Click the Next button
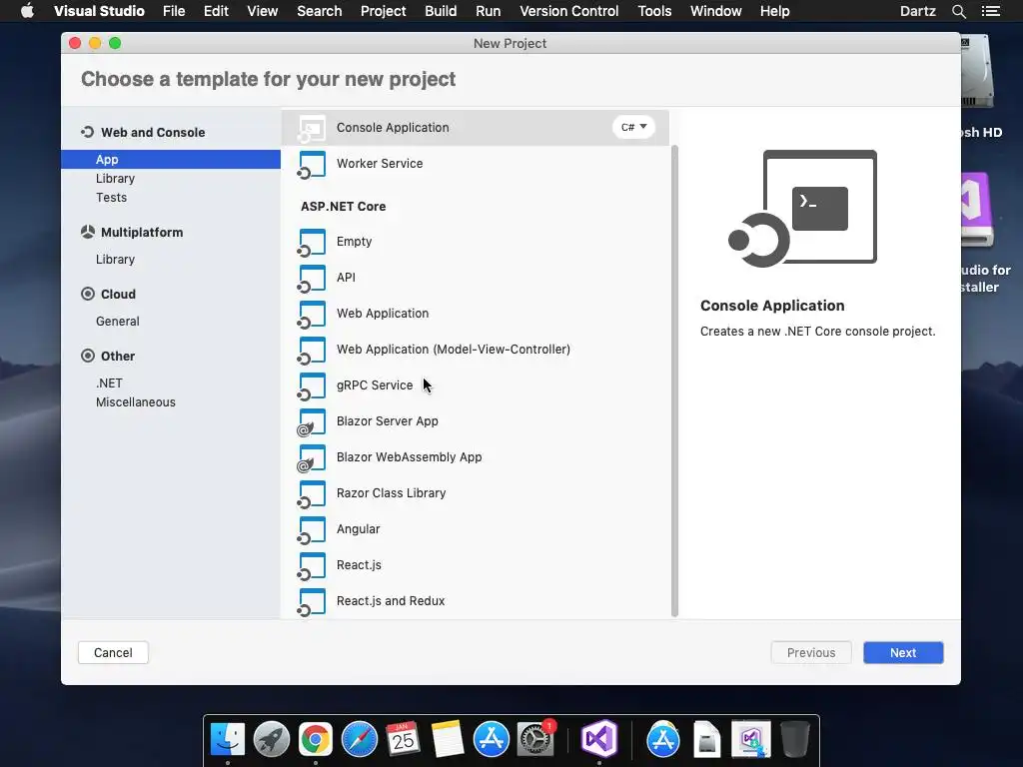The height and width of the screenshot is (767, 1023). [903, 653]
